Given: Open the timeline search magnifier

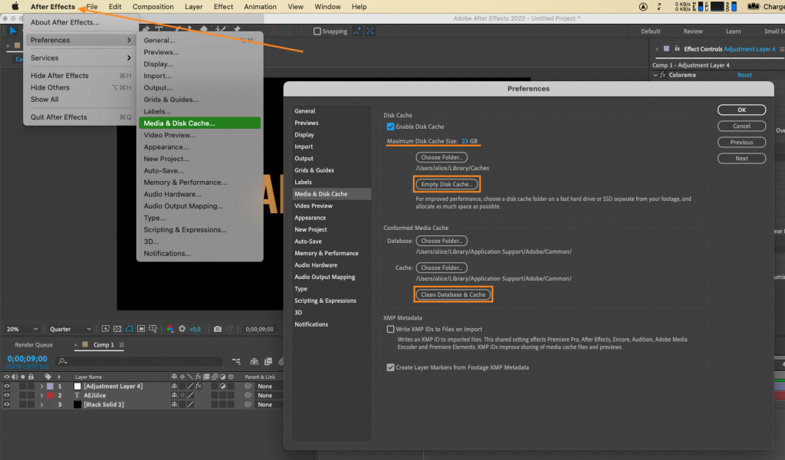Looking at the screenshot, I should pyautogui.click(x=61, y=360).
